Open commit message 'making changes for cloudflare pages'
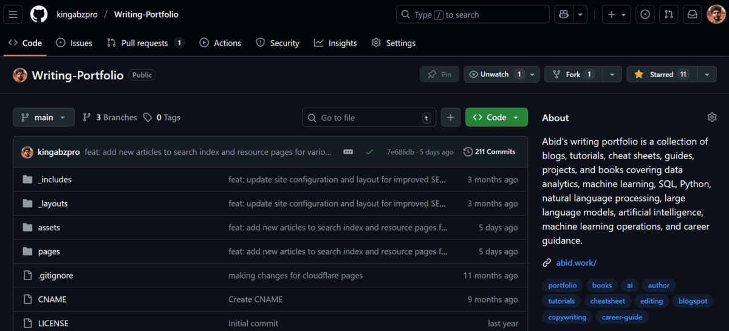The width and height of the screenshot is (729, 331). 295,275
